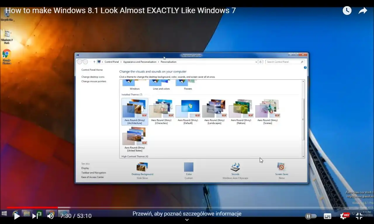Image resolution: width=374 pixels, height=224 pixels.
Task: Click Change desktop icons link
Action: (93, 77)
